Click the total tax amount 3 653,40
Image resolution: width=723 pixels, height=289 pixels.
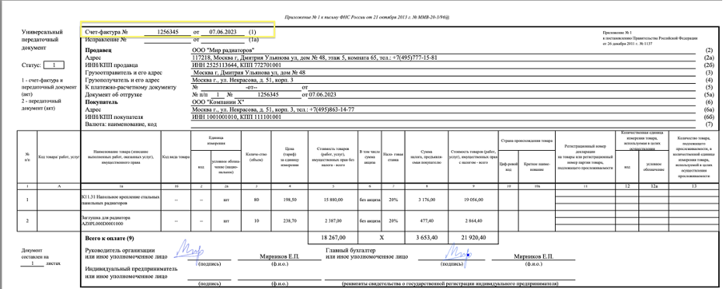tap(426, 237)
